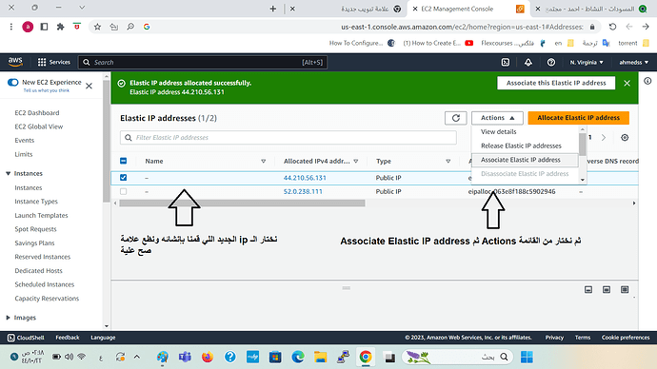Open the Services grid menu
Screen dimensions: 657x369
54,62
